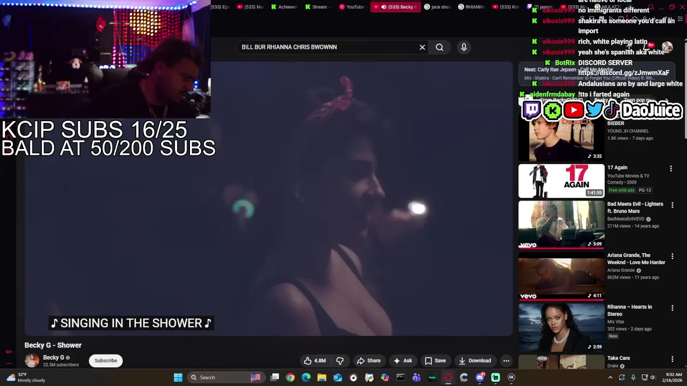Open Discord from taskbar
Screen dimensions: 687x386
[x=480, y=377]
